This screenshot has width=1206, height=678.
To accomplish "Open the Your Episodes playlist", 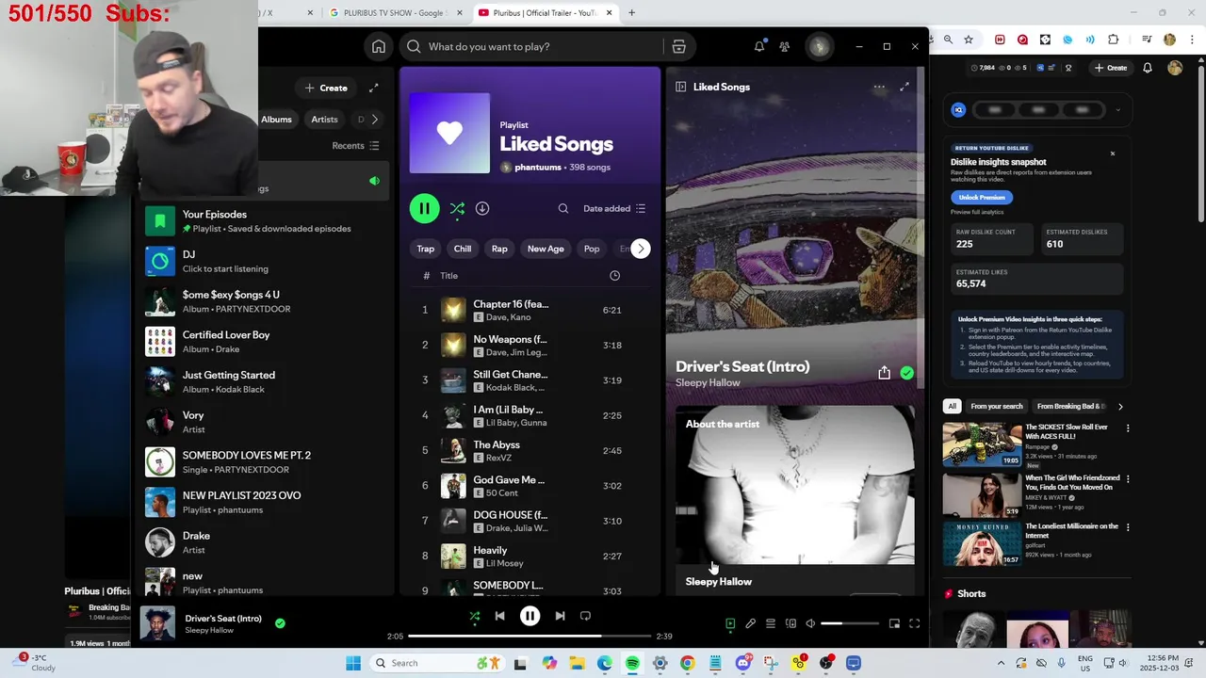I will tap(264, 221).
